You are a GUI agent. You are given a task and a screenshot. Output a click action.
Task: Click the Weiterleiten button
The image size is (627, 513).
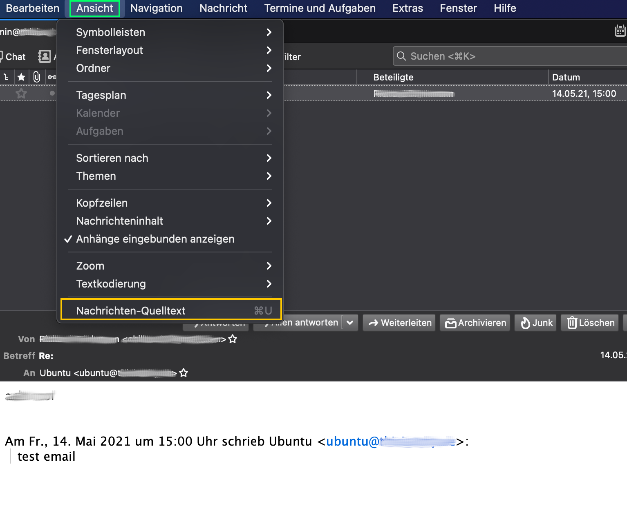399,323
